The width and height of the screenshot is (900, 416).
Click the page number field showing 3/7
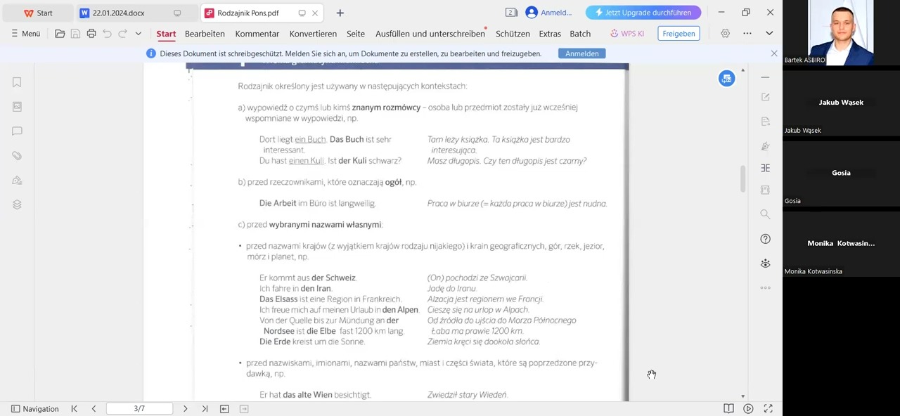(x=139, y=409)
